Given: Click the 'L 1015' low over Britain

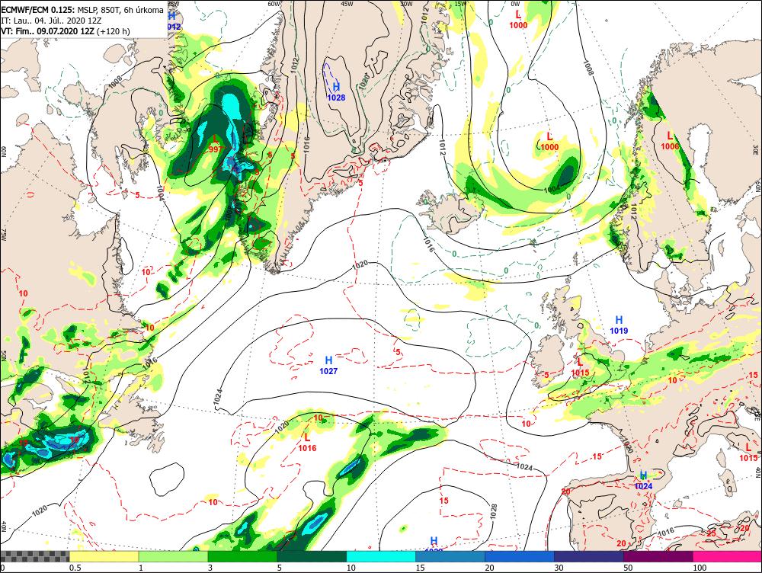Looking at the screenshot, I should (580, 367).
